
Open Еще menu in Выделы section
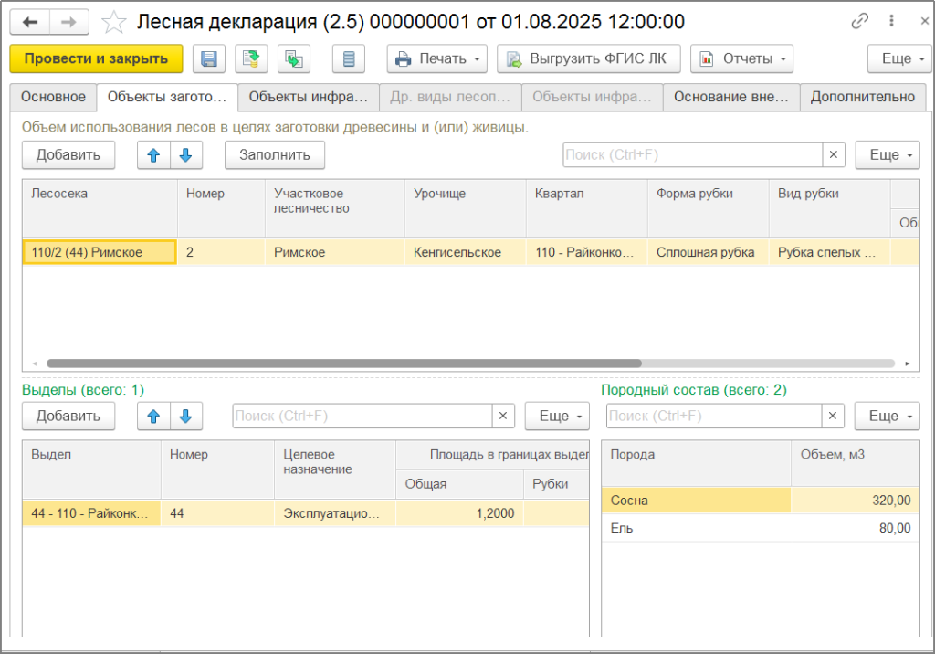(x=557, y=416)
